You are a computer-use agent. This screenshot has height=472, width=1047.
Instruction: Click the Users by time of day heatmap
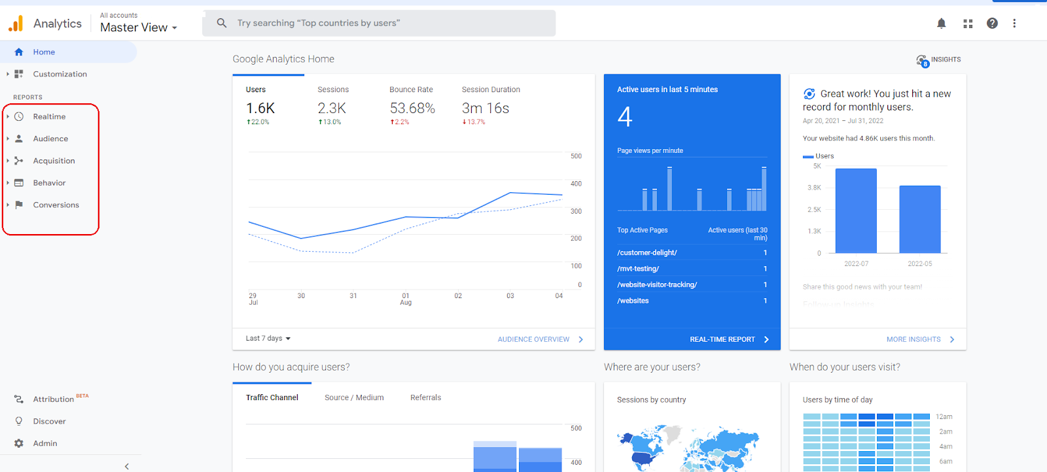[x=866, y=442]
